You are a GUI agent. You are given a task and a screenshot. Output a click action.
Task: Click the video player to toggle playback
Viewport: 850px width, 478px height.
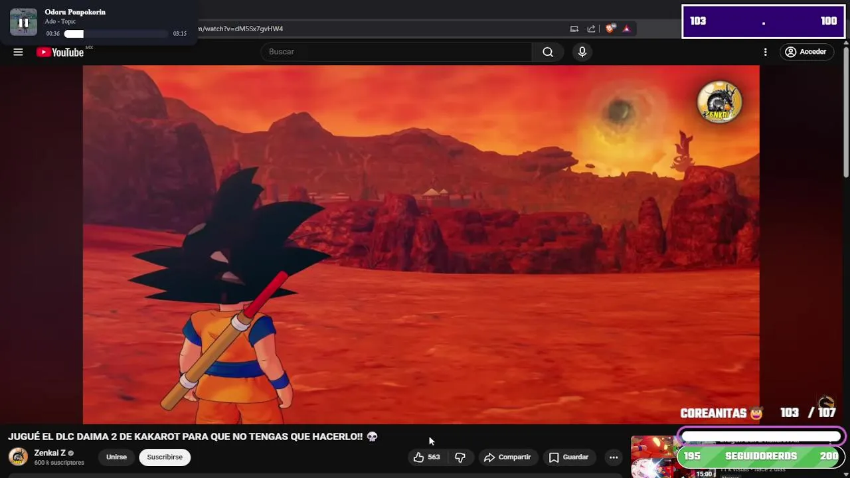point(421,244)
